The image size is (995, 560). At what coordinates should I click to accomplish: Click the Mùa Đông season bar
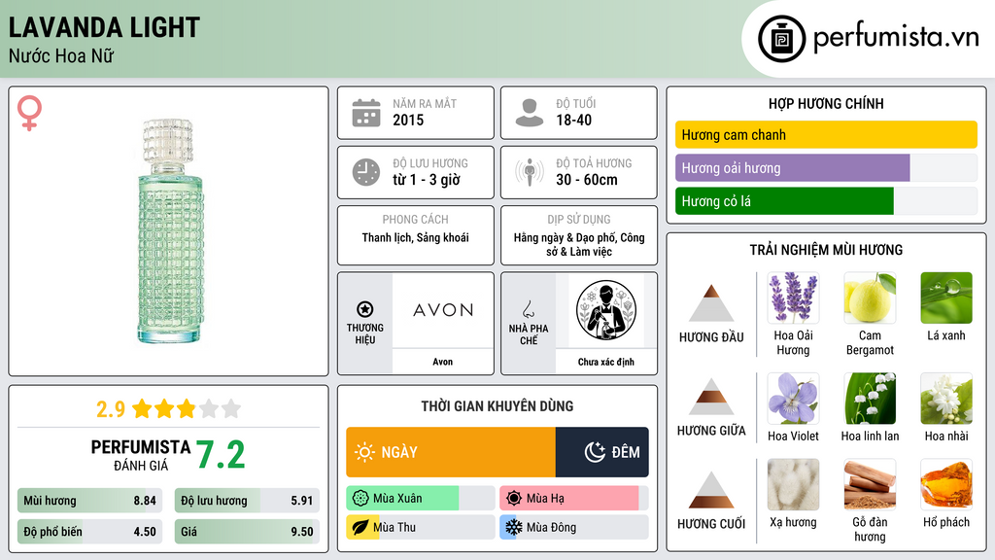(573, 527)
